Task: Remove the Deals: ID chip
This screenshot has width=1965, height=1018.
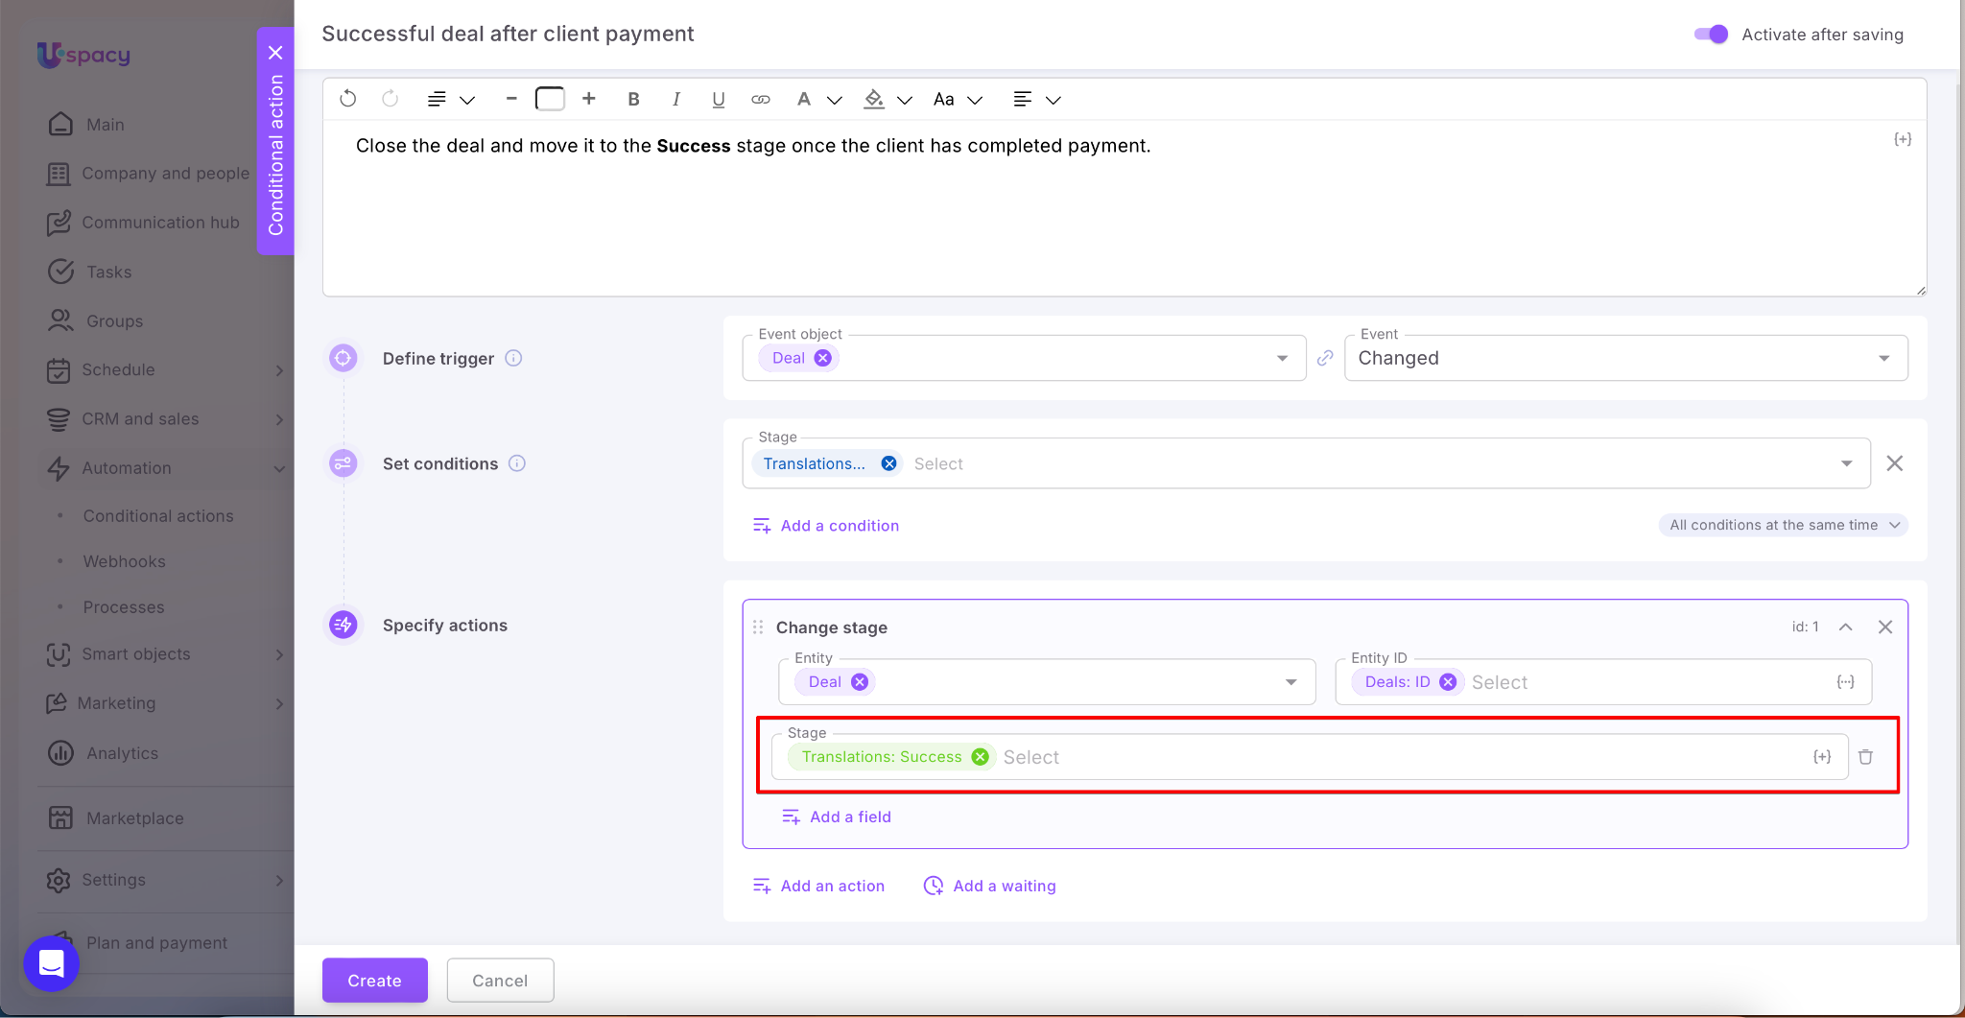Action: click(x=1448, y=682)
